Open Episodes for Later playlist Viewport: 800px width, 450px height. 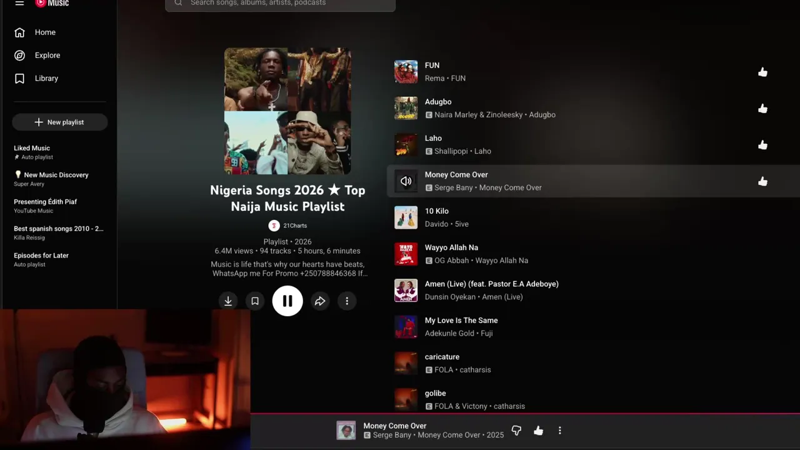click(59, 259)
